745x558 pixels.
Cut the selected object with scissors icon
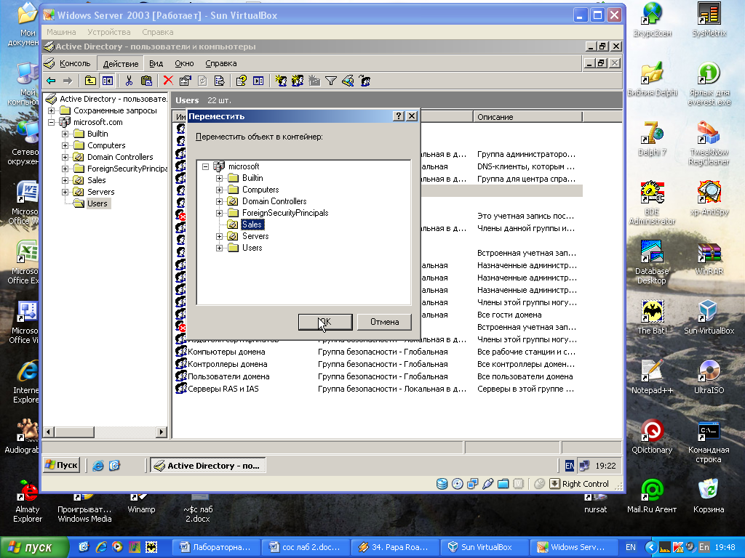(129, 81)
